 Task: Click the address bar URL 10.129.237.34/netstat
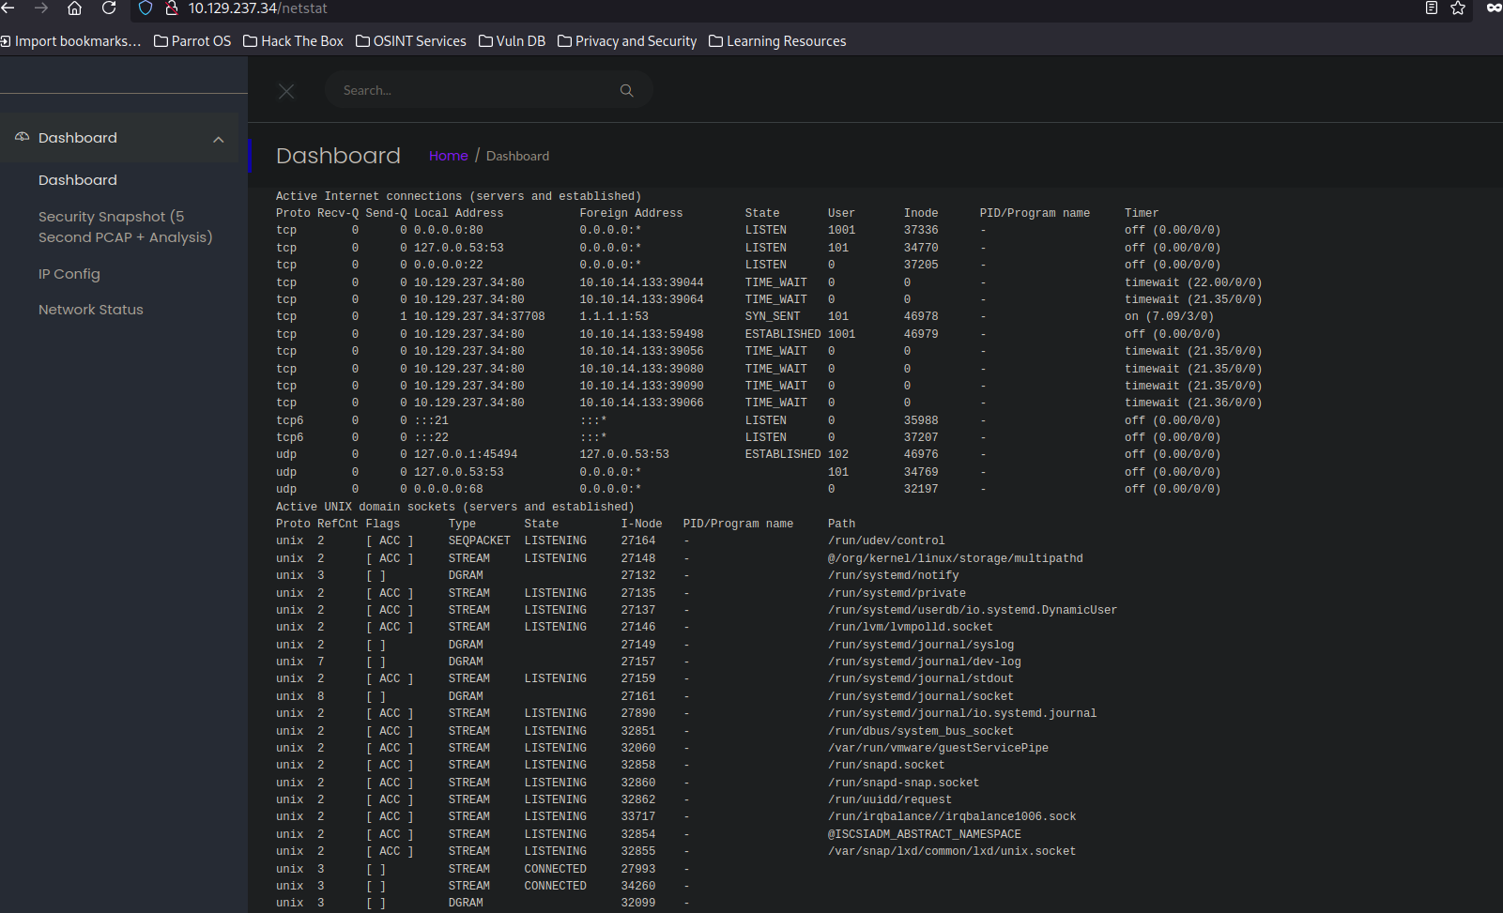click(x=258, y=8)
